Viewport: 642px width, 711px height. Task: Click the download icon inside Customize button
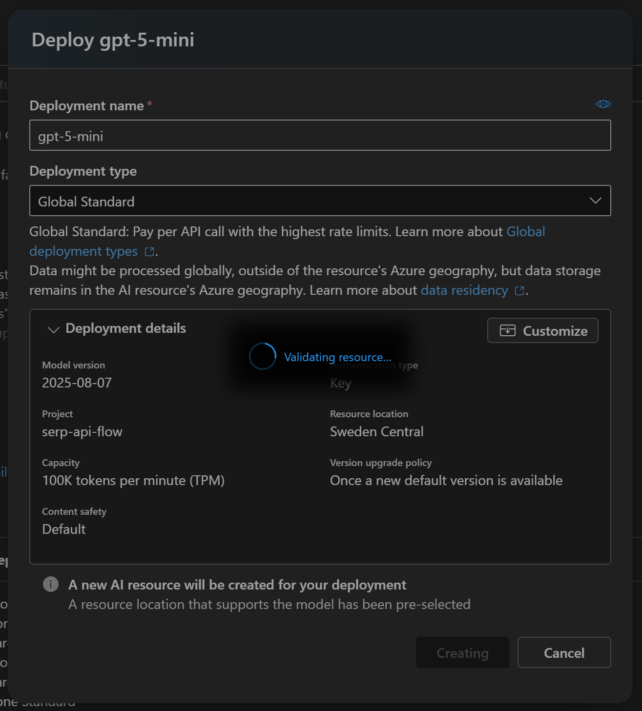[x=507, y=331]
